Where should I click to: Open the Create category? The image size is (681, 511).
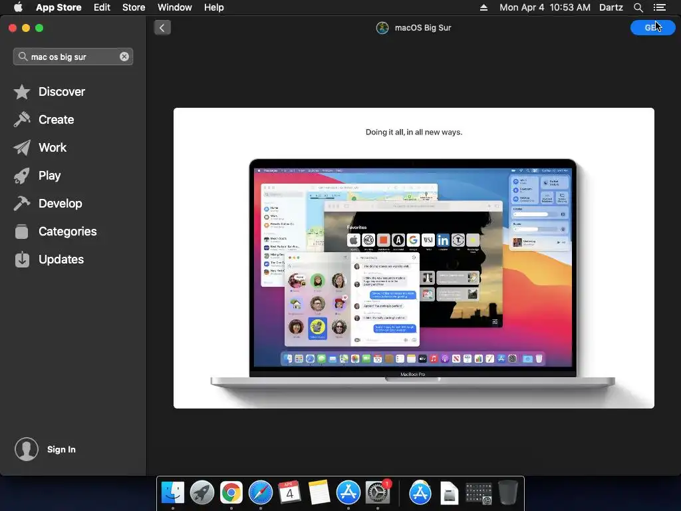[x=44, y=120]
